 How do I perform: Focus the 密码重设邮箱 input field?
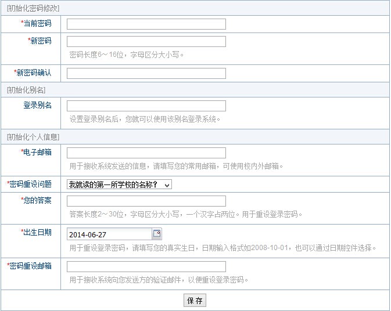click(x=146, y=266)
